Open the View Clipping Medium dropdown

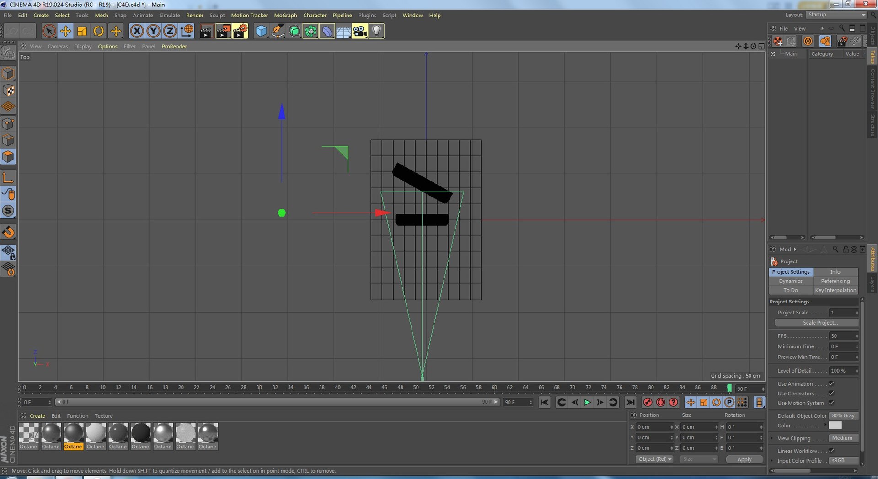point(843,438)
